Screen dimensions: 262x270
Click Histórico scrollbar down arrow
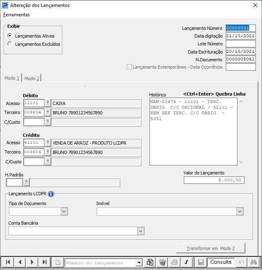coord(241,162)
